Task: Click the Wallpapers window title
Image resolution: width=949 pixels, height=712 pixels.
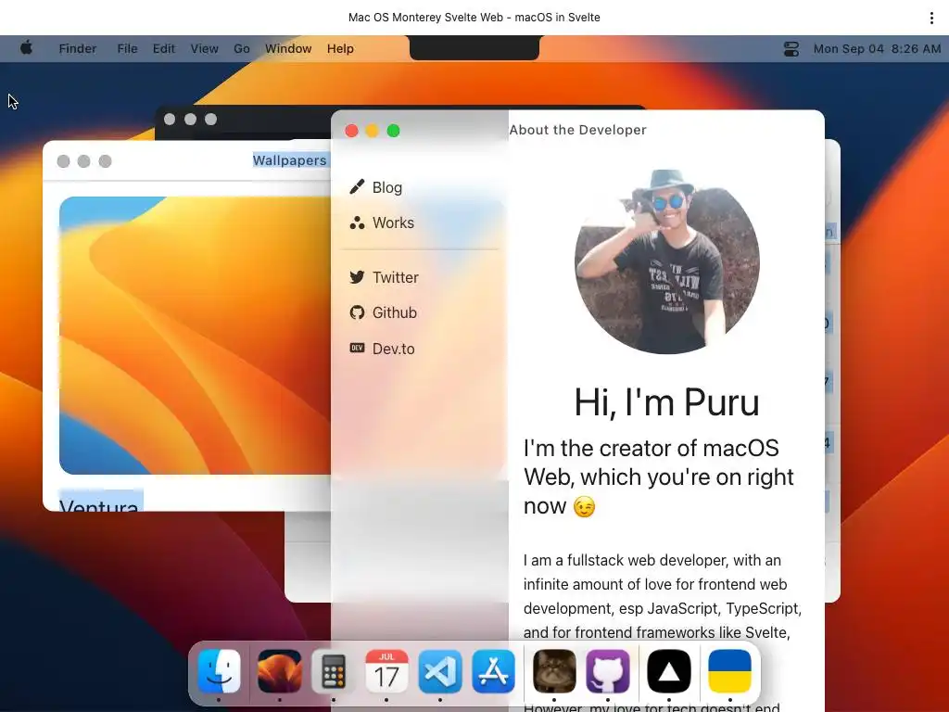Action: pos(289,160)
